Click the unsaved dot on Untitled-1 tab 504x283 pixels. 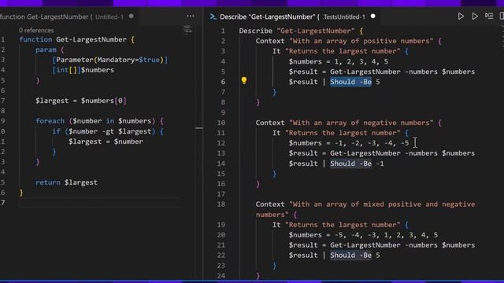click(x=132, y=16)
